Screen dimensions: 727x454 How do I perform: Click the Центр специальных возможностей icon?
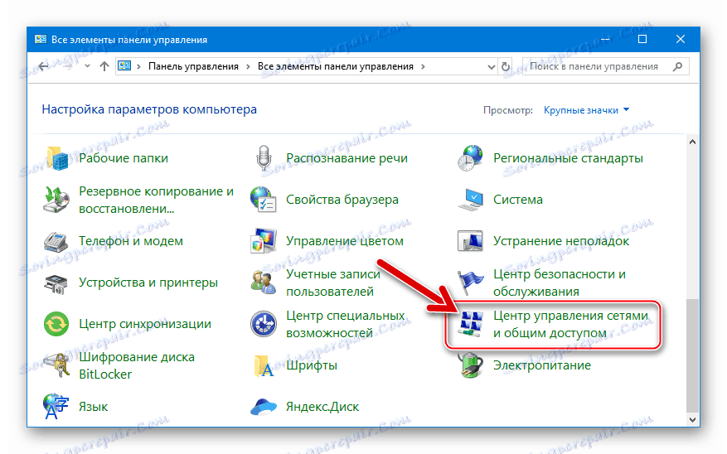coord(264,324)
